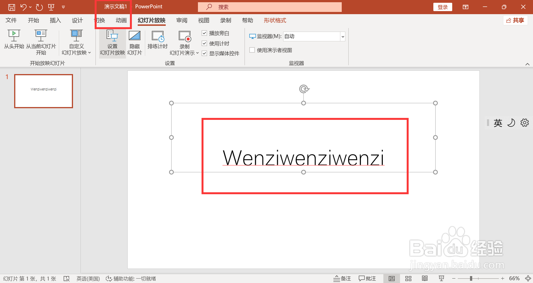Image resolution: width=533 pixels, height=283 pixels.
Task: Switch to Slide Sorter view icon
Action: (408, 279)
